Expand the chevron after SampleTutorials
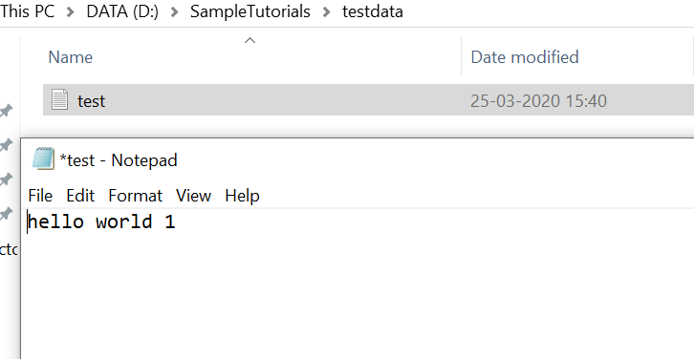Image resolution: width=694 pixels, height=359 pixels. (327, 12)
